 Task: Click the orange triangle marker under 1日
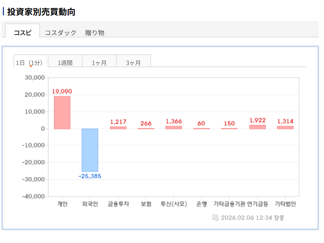[31, 66]
